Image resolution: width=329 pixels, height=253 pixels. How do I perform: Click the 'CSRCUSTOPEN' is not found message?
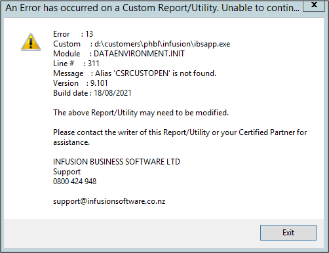[x=134, y=73]
